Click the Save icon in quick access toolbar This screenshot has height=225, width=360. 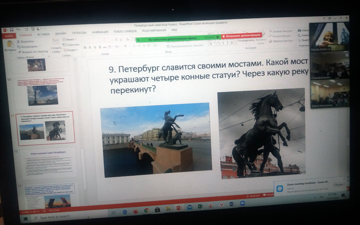click(11, 30)
